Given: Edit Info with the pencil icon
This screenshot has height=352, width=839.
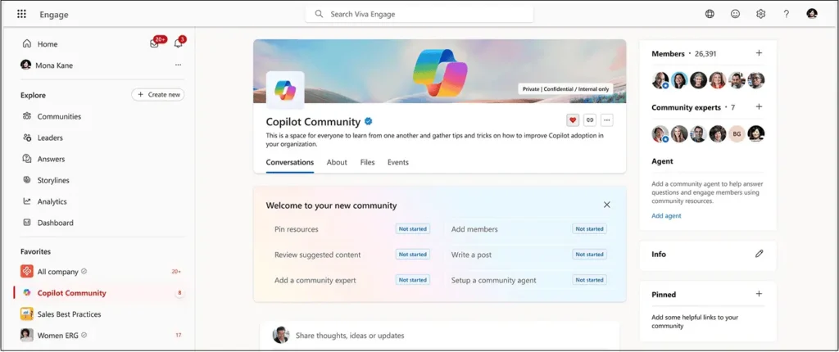Looking at the screenshot, I should [759, 254].
